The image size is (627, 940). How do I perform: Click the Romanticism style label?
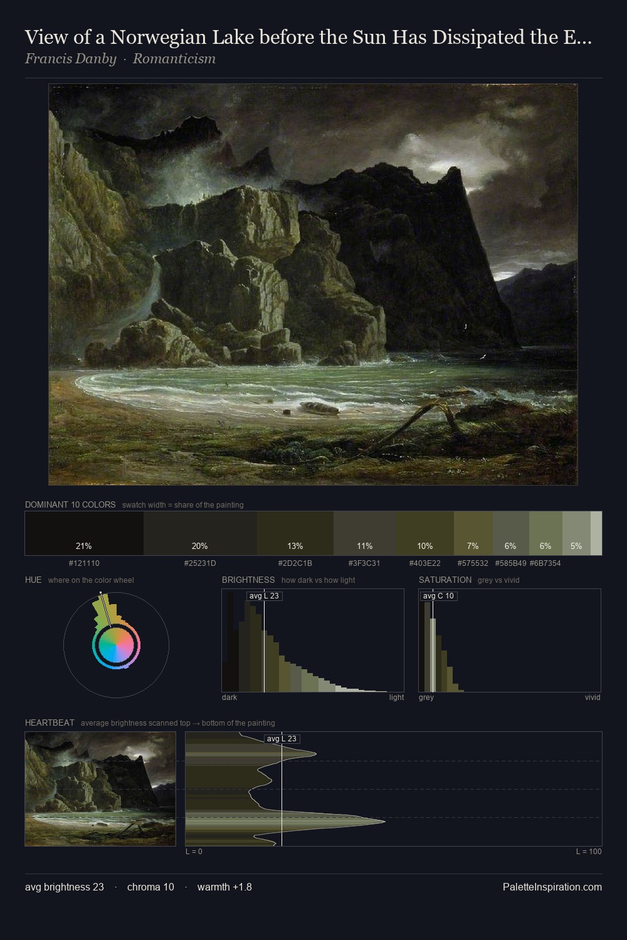[174, 59]
